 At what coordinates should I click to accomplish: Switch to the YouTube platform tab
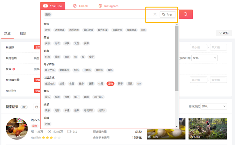pos(53,6)
